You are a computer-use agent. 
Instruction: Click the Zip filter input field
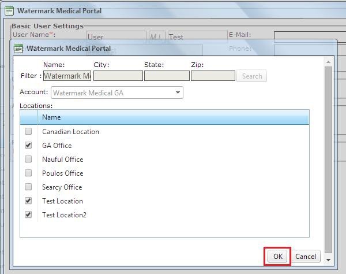coord(213,76)
